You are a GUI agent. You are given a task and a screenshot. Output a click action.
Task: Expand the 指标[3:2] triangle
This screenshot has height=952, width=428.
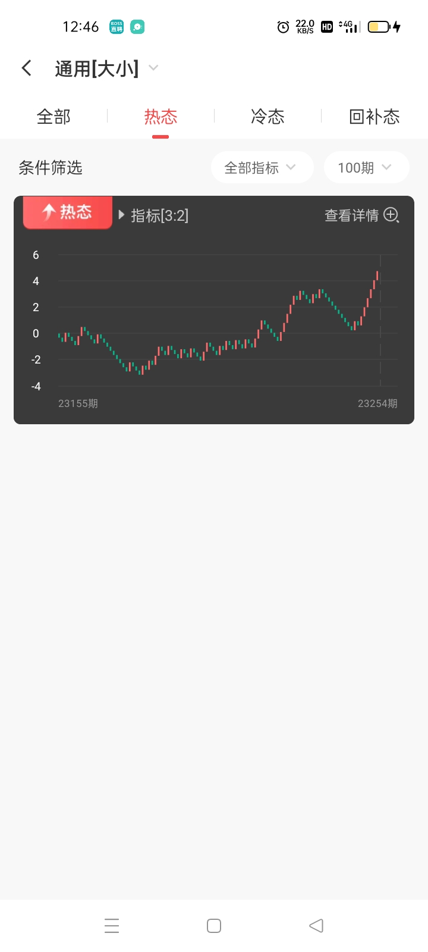122,215
